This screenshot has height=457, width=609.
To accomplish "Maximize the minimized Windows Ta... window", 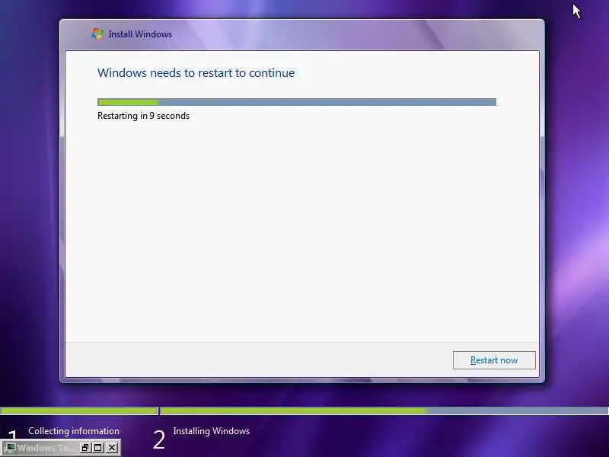I will click(98, 448).
